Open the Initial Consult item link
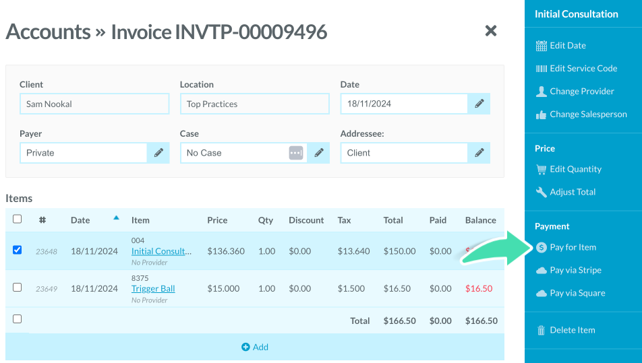The width and height of the screenshot is (642, 363). 161,251
